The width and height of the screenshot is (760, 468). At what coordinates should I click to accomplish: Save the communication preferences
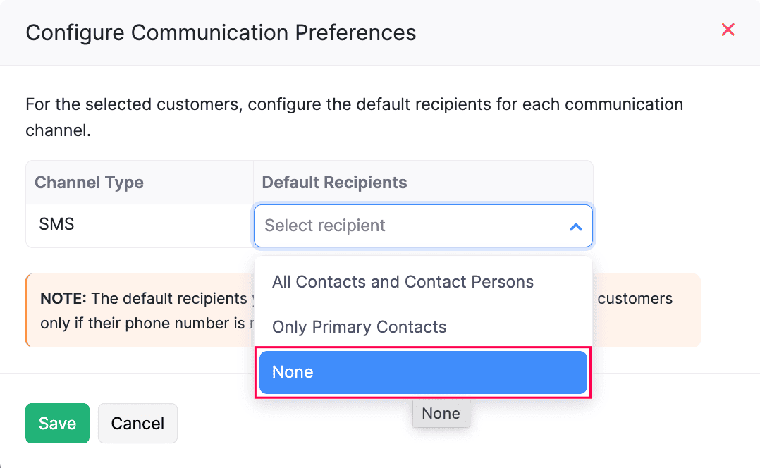point(57,423)
